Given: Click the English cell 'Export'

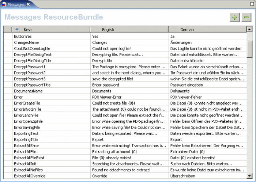Looking at the screenshot, I should [98, 140].
